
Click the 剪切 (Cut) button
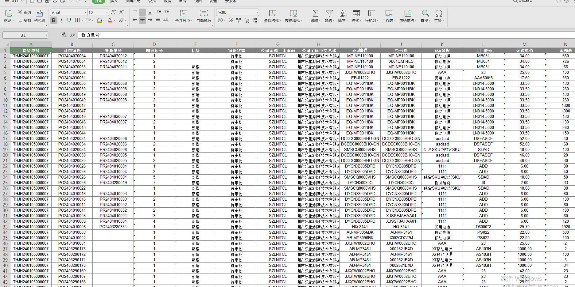point(24,12)
